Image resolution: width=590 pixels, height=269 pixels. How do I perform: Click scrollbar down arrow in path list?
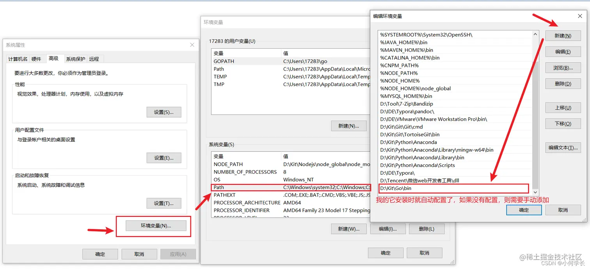point(535,192)
